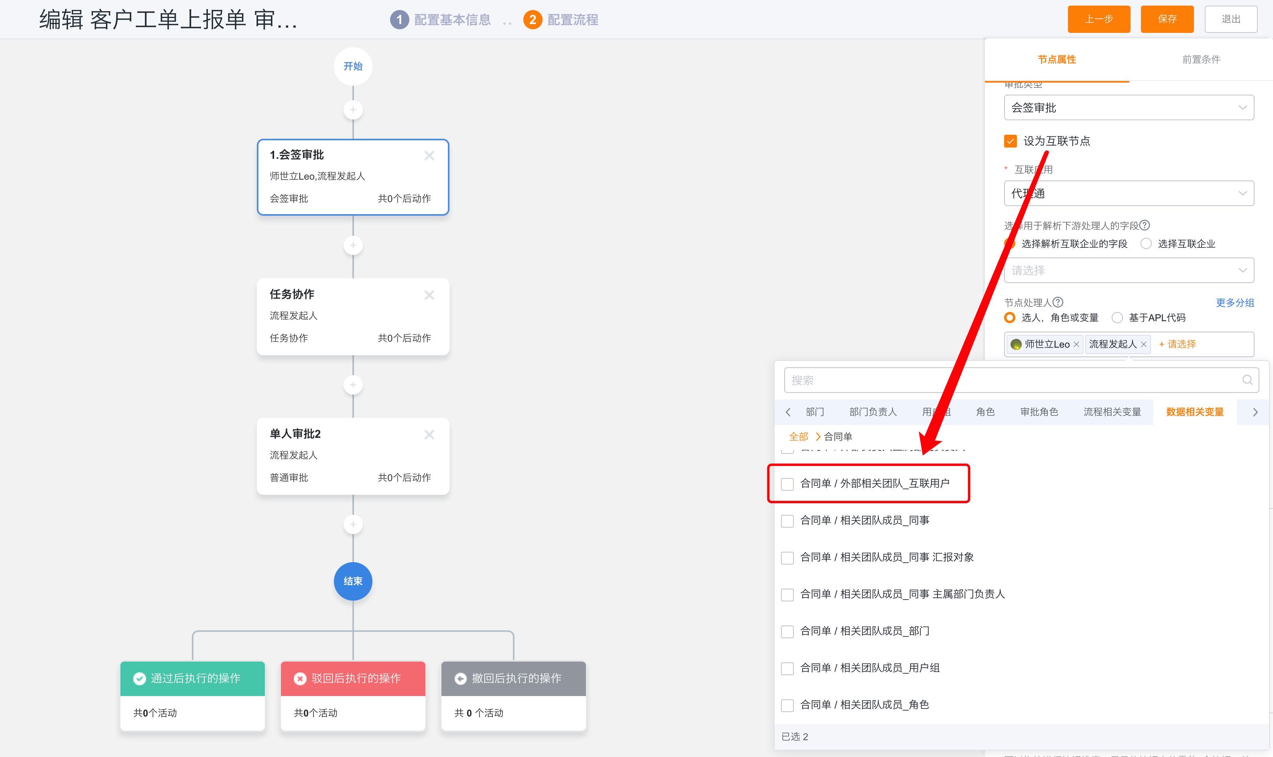Remove the 1.会签审批 node with its X icon
This screenshot has height=757, width=1273.
click(x=429, y=156)
